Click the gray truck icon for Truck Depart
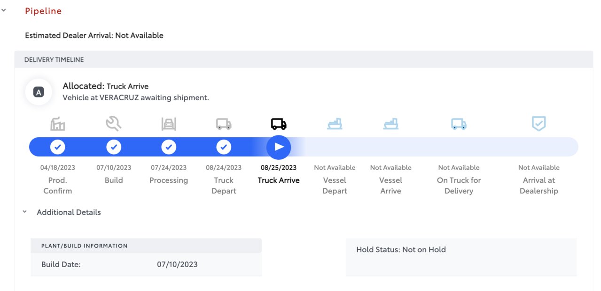Viewport: 601px width, 291px height. (x=224, y=124)
